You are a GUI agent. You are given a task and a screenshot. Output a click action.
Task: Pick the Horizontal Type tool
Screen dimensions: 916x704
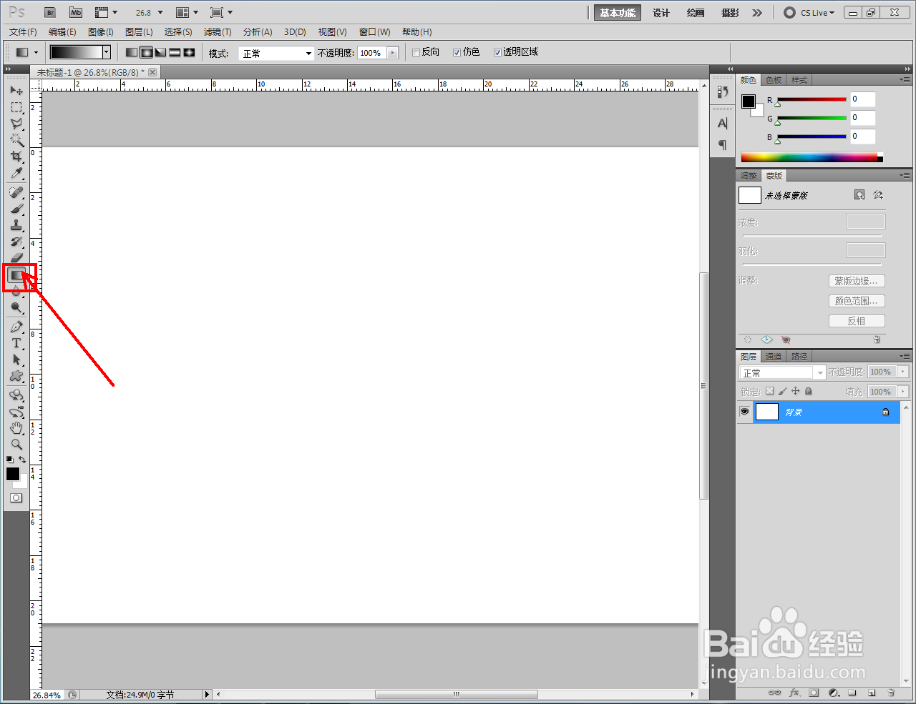(x=16, y=343)
